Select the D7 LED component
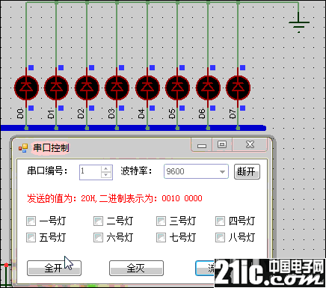This screenshot has height=288, width=326. pyautogui.click(x=238, y=88)
